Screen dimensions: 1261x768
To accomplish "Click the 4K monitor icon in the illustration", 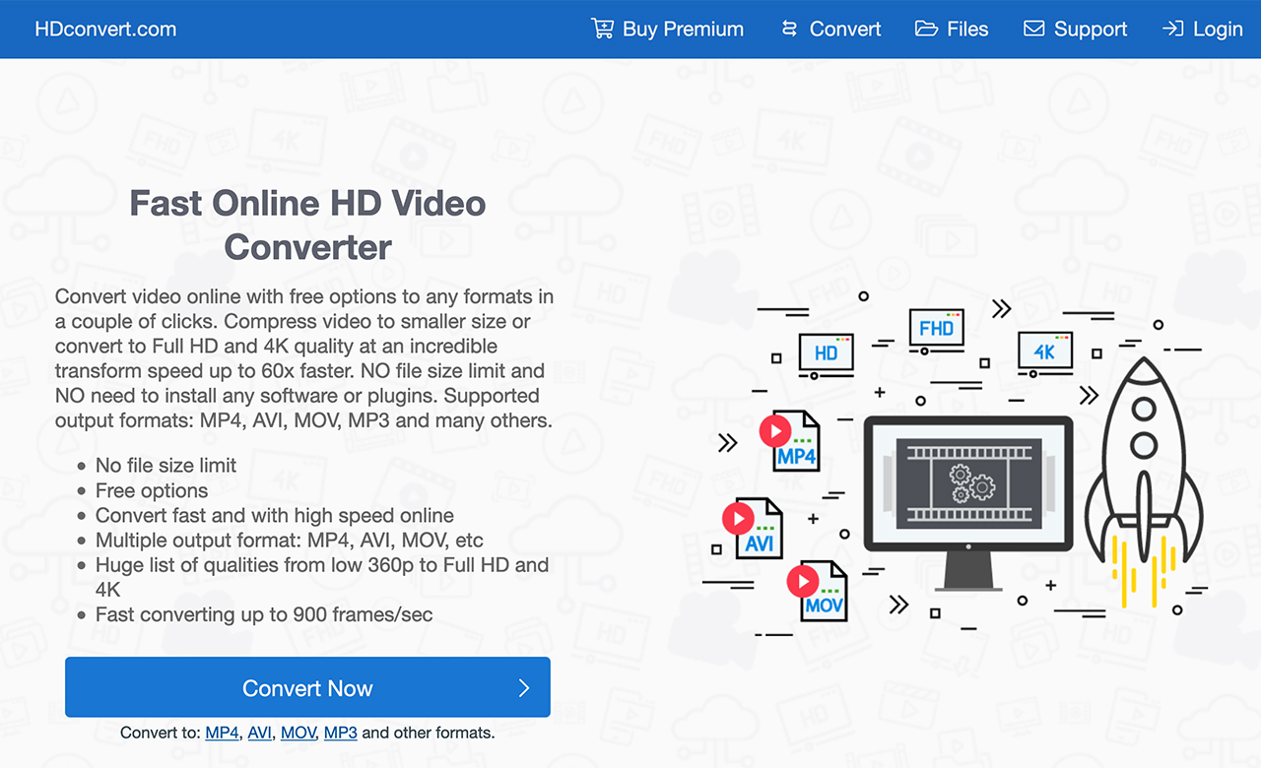I will coord(1044,351).
